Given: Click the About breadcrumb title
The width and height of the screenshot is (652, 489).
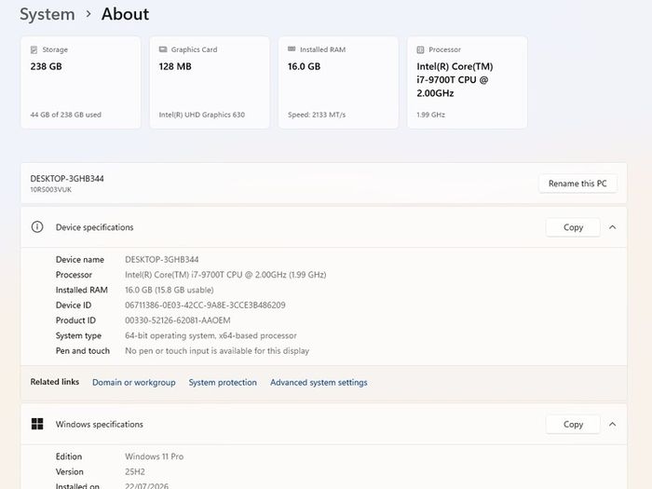Looking at the screenshot, I should pos(125,14).
